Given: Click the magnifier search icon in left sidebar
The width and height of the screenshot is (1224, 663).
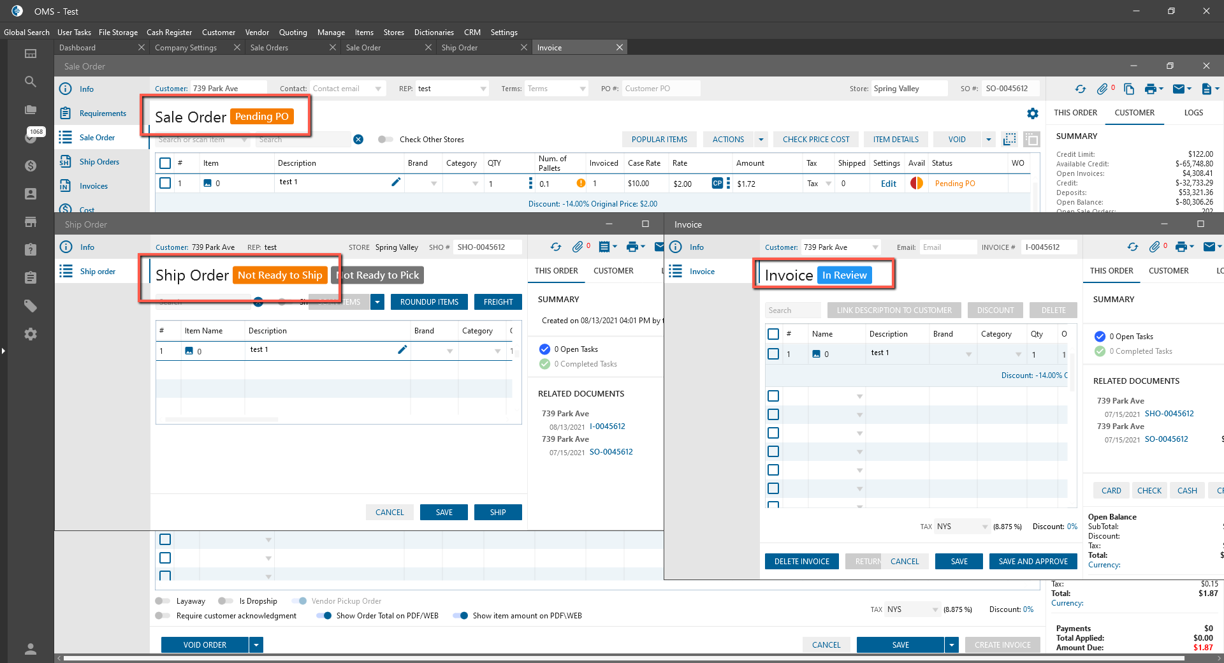Looking at the screenshot, I should [x=30, y=82].
